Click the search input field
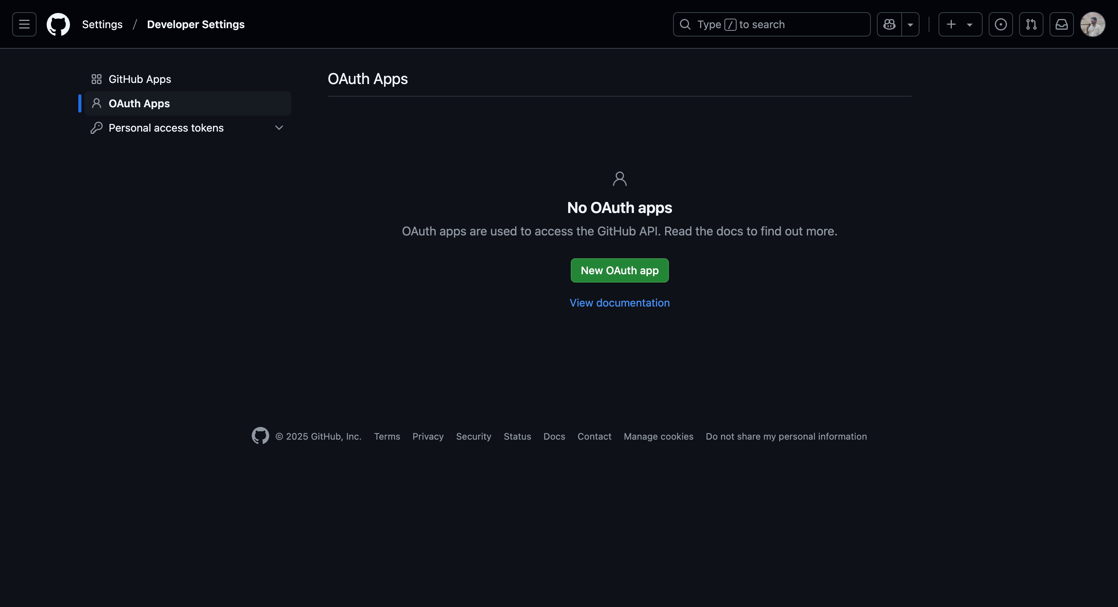The width and height of the screenshot is (1118, 607). tap(772, 24)
